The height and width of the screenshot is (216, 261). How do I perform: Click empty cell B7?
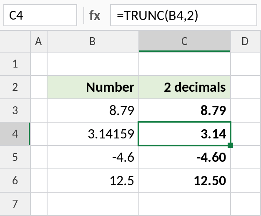(93, 204)
